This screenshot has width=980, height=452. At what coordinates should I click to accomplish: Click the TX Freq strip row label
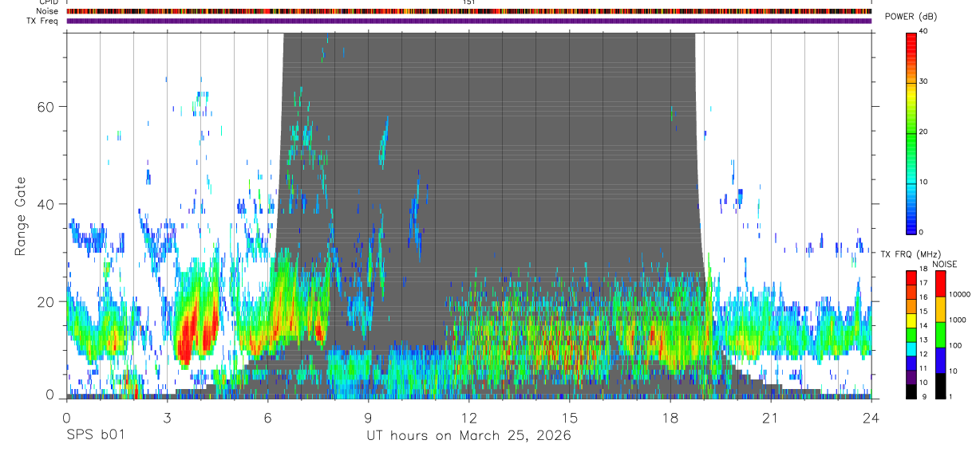coord(43,21)
